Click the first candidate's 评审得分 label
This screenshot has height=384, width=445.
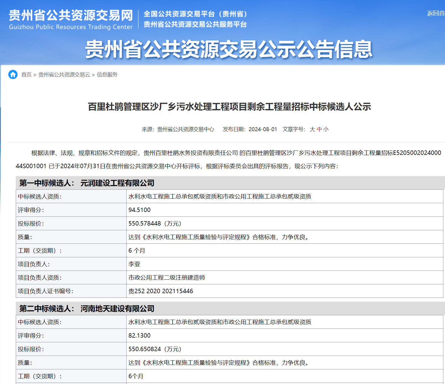click(x=31, y=210)
